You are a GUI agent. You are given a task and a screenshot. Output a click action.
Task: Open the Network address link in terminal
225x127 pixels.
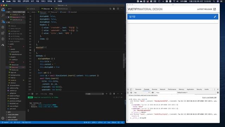click(48, 107)
